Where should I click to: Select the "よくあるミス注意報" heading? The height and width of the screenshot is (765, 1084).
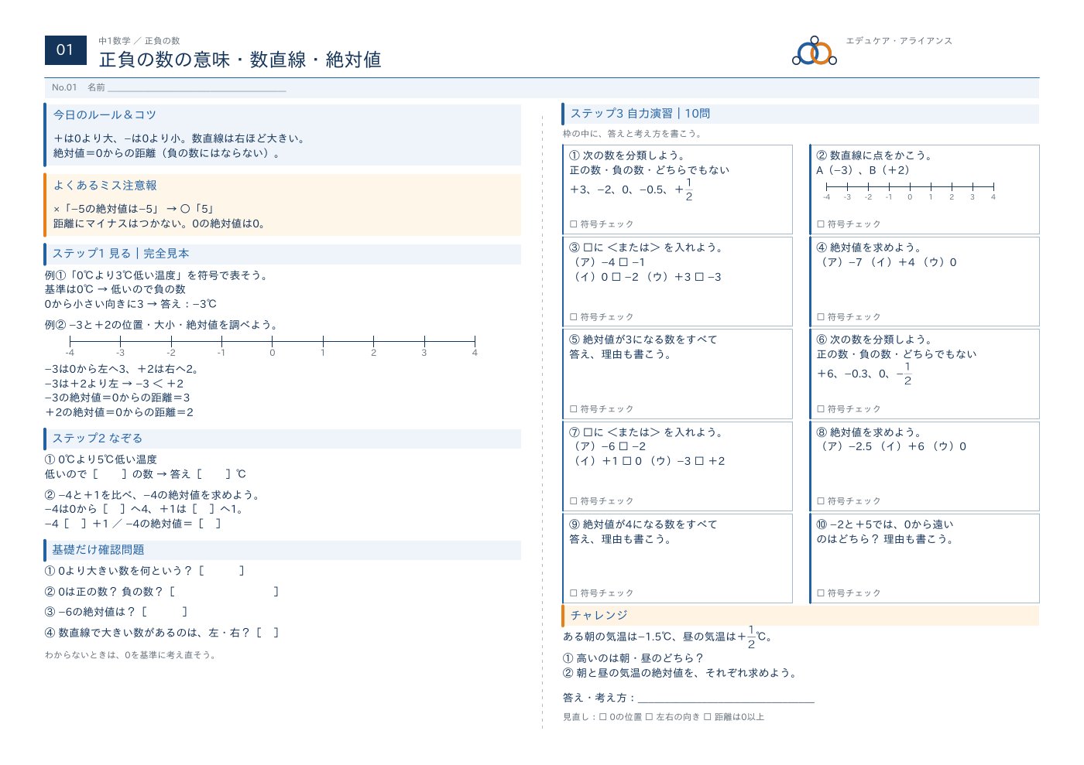pos(105,186)
